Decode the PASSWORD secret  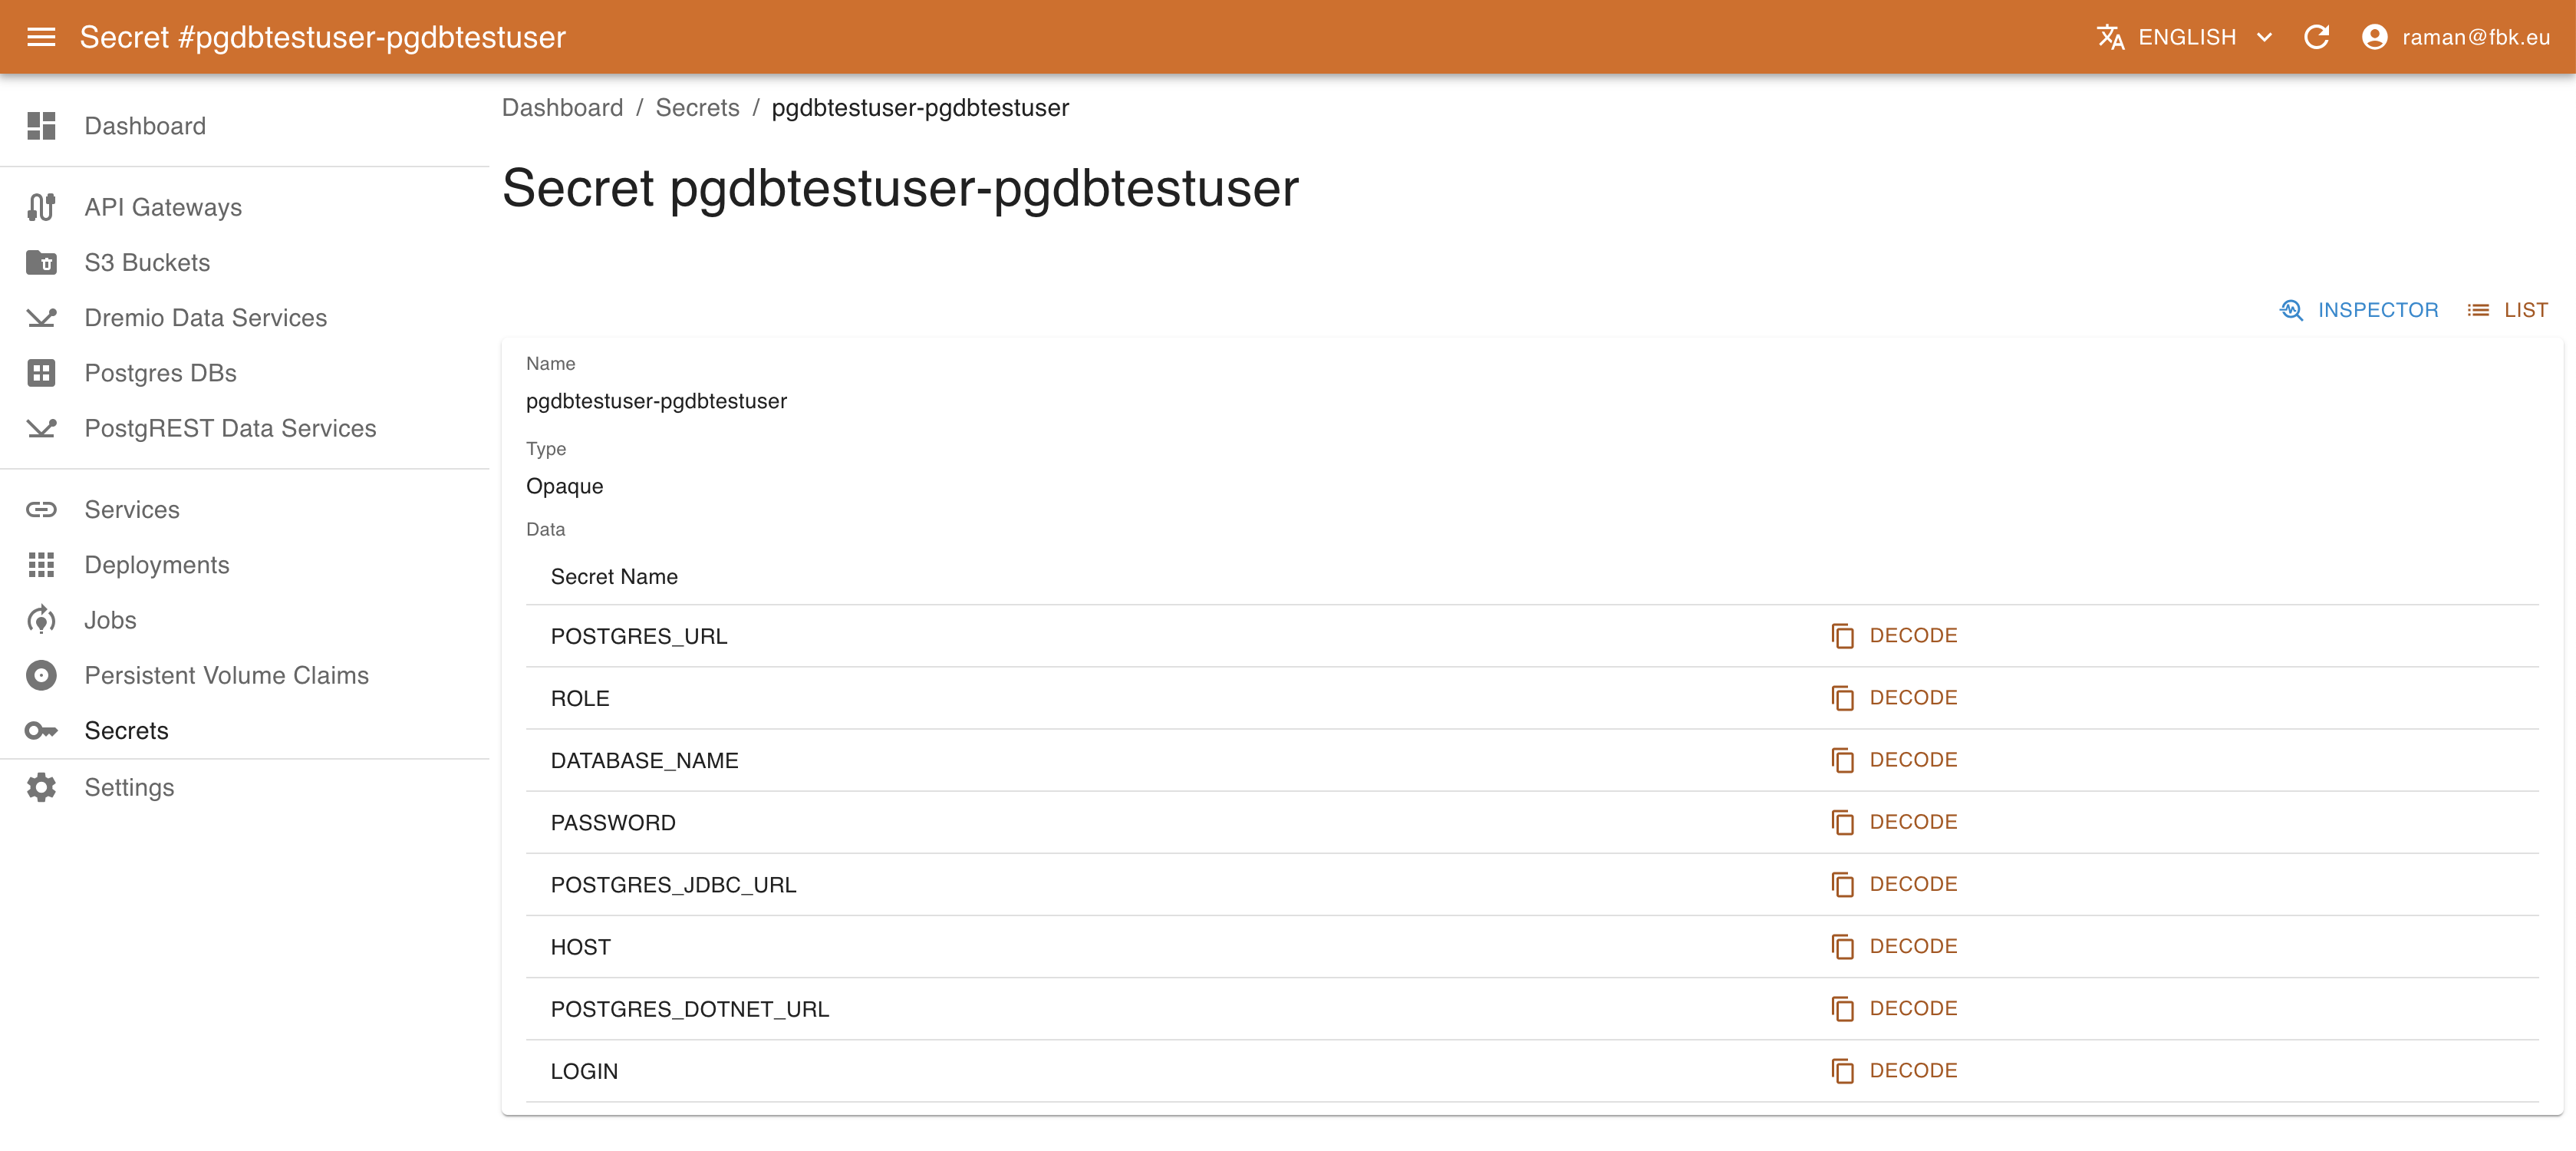click(x=1912, y=822)
